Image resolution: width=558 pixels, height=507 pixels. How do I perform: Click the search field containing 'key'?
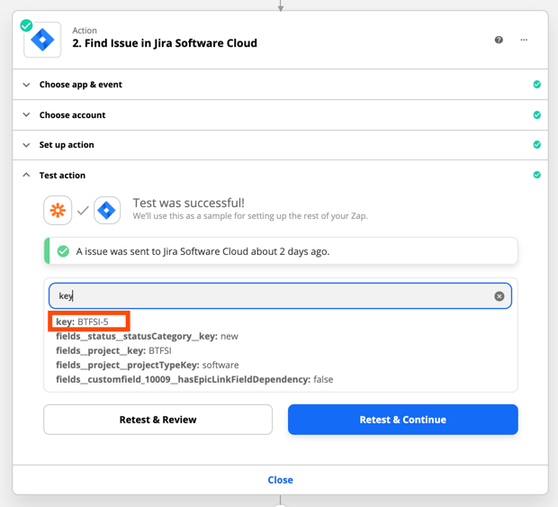(x=280, y=296)
